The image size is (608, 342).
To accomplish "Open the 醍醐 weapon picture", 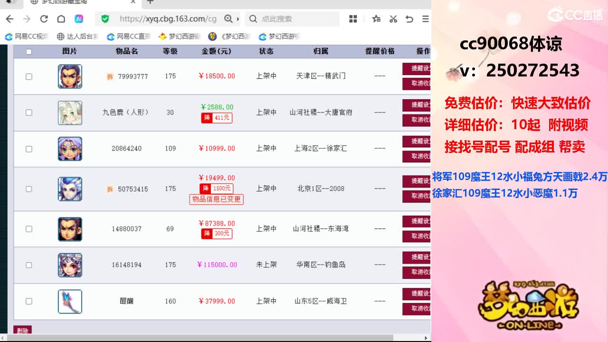I will [70, 302].
